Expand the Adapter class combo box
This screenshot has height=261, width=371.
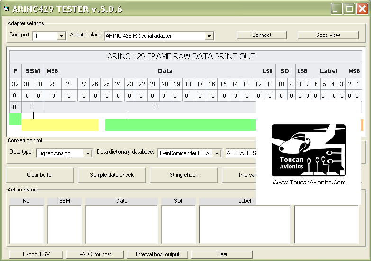coord(209,36)
